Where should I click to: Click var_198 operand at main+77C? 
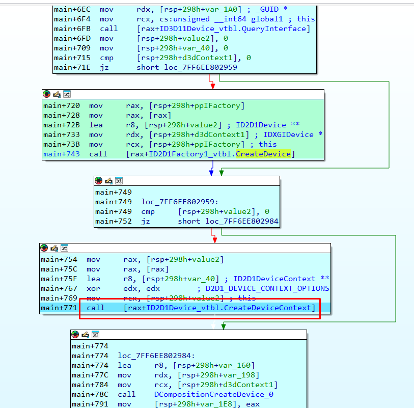click(x=240, y=375)
